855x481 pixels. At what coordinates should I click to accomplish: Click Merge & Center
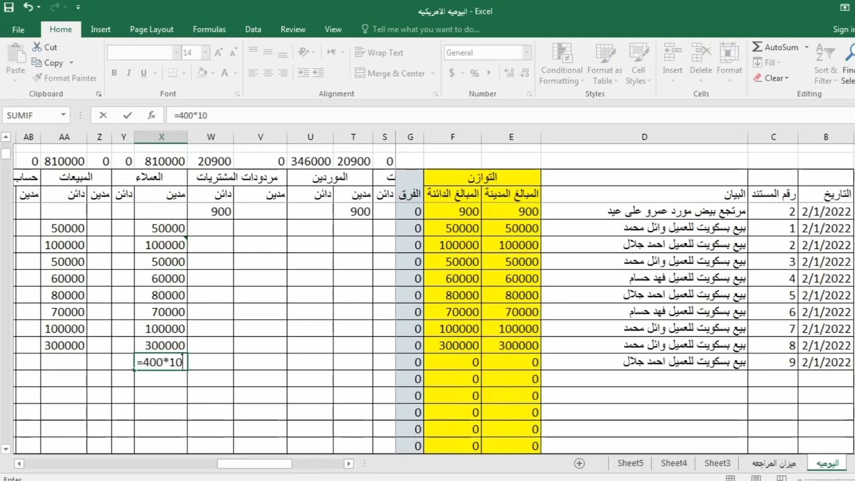390,73
